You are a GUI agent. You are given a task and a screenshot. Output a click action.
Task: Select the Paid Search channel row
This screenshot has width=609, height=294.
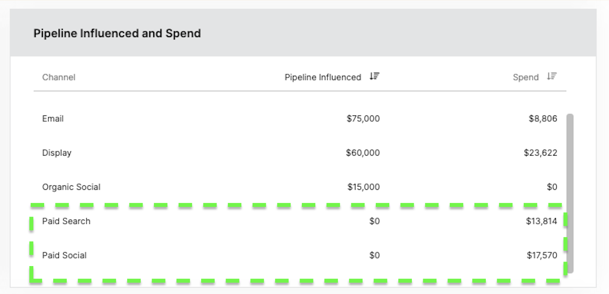click(300, 221)
